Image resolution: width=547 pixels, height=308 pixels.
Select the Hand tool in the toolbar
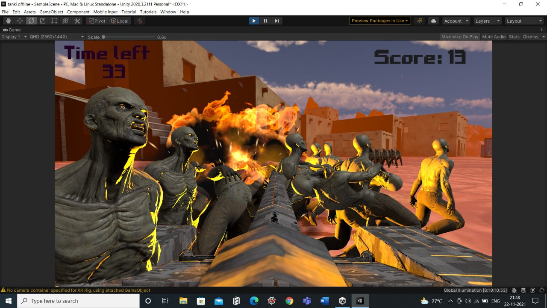(x=8, y=21)
